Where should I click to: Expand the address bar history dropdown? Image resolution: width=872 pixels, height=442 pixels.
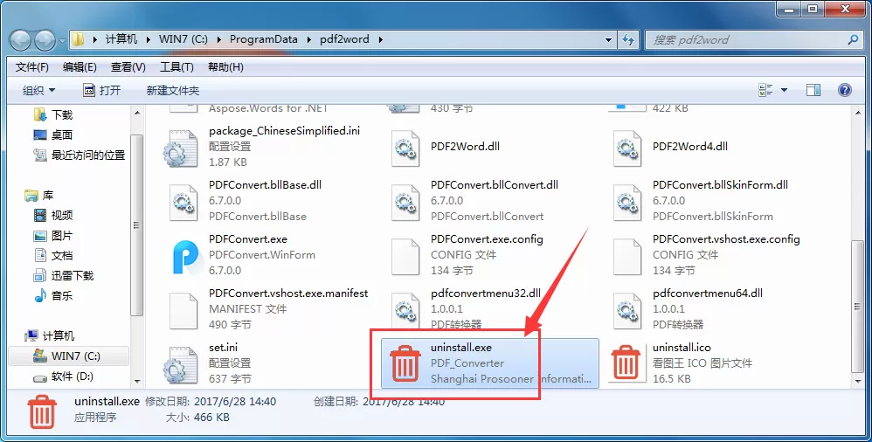tap(608, 40)
